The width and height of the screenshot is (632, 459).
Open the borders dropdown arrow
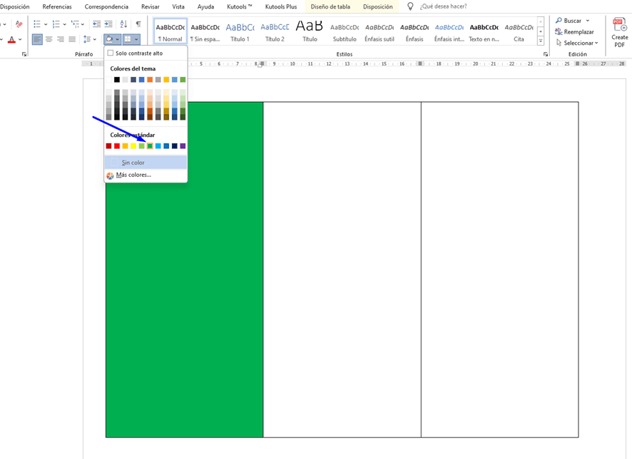pyautogui.click(x=136, y=39)
